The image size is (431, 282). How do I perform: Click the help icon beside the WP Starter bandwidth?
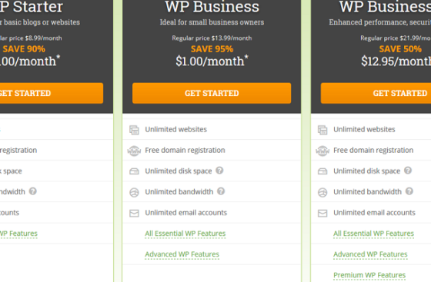(32, 191)
